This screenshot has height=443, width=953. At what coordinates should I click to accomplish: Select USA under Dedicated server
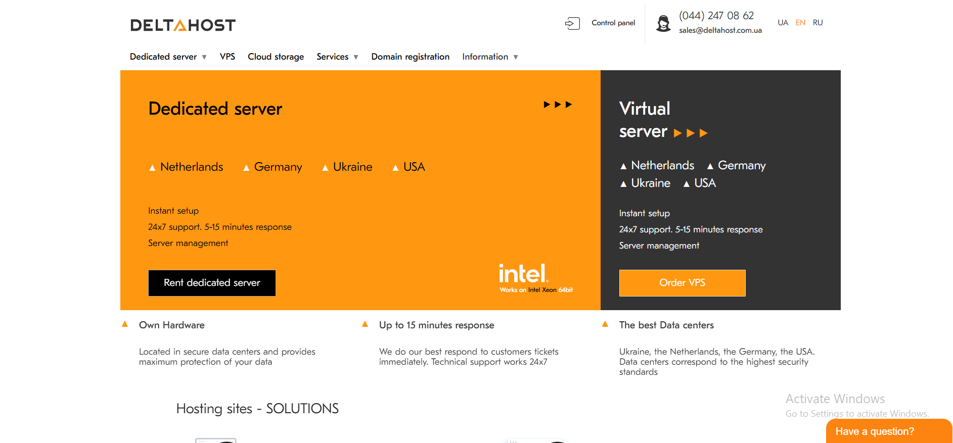(x=414, y=167)
